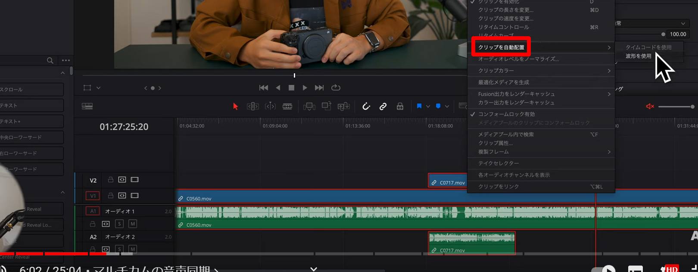698x272 pixels.
Task: Select the Blade edit mode tool
Action: (287, 106)
